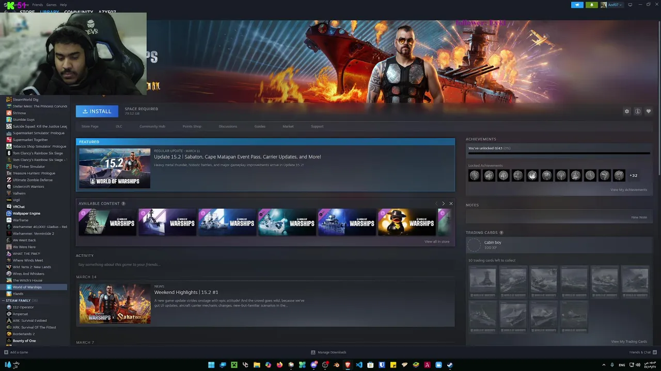Open the green notifications bell
This screenshot has height=371, width=661.
coord(592,5)
